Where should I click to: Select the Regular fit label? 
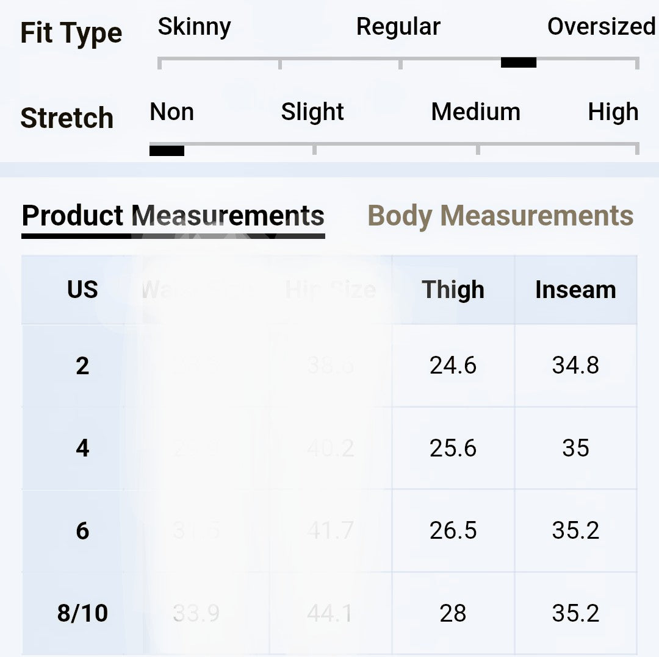pos(398,27)
